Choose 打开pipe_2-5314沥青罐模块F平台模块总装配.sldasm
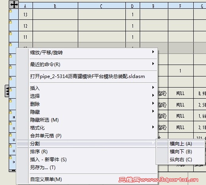 [87, 76]
